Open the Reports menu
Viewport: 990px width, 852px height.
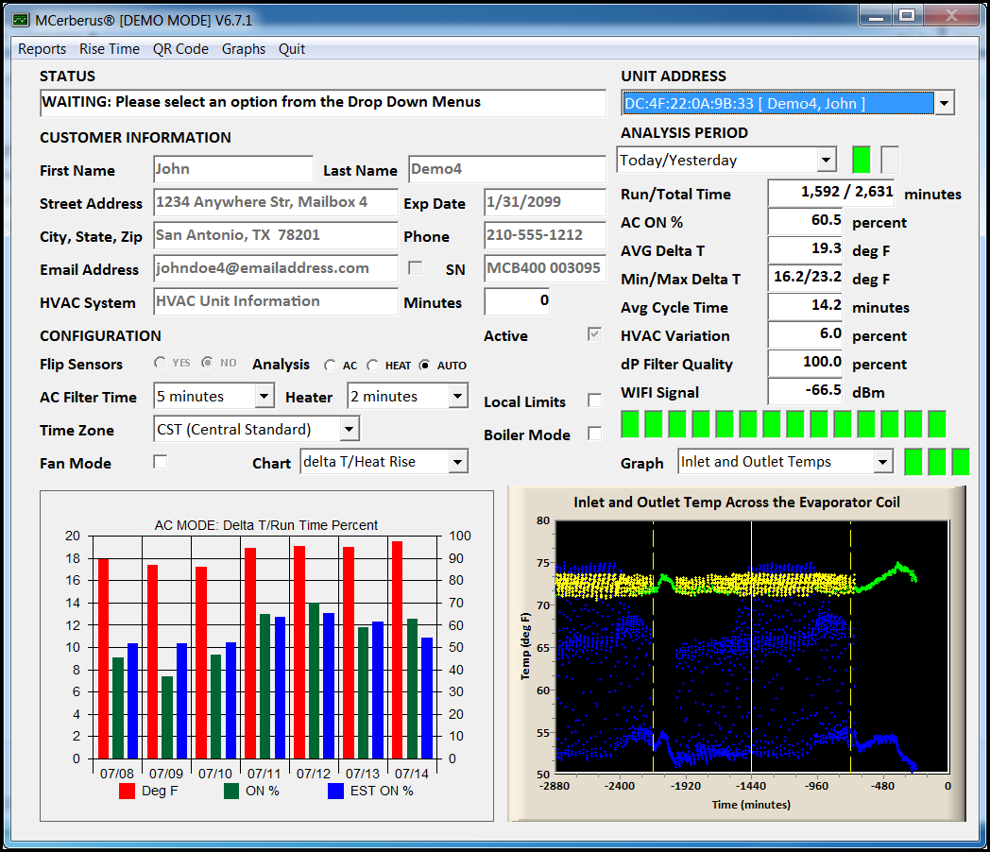[43, 49]
